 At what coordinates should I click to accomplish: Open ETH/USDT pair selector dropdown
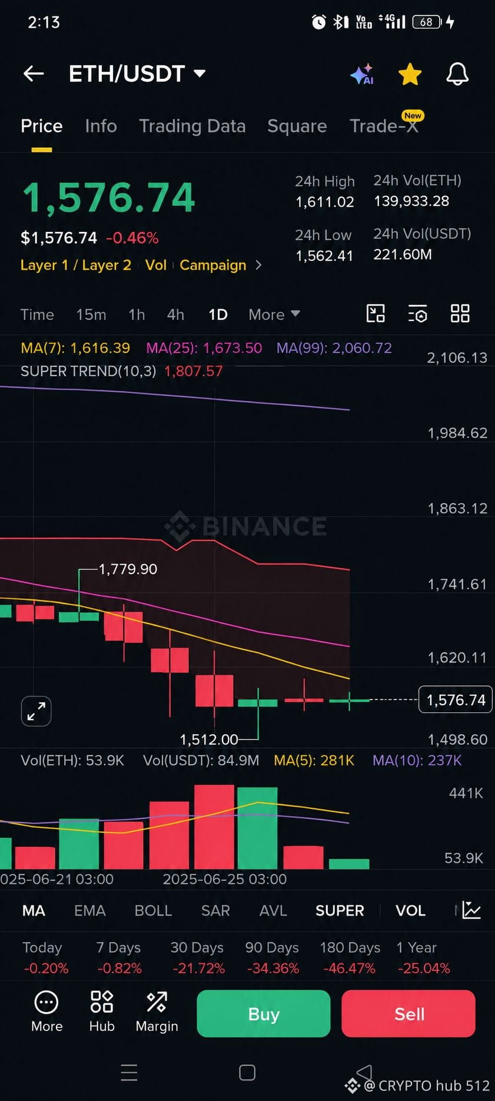click(x=137, y=74)
